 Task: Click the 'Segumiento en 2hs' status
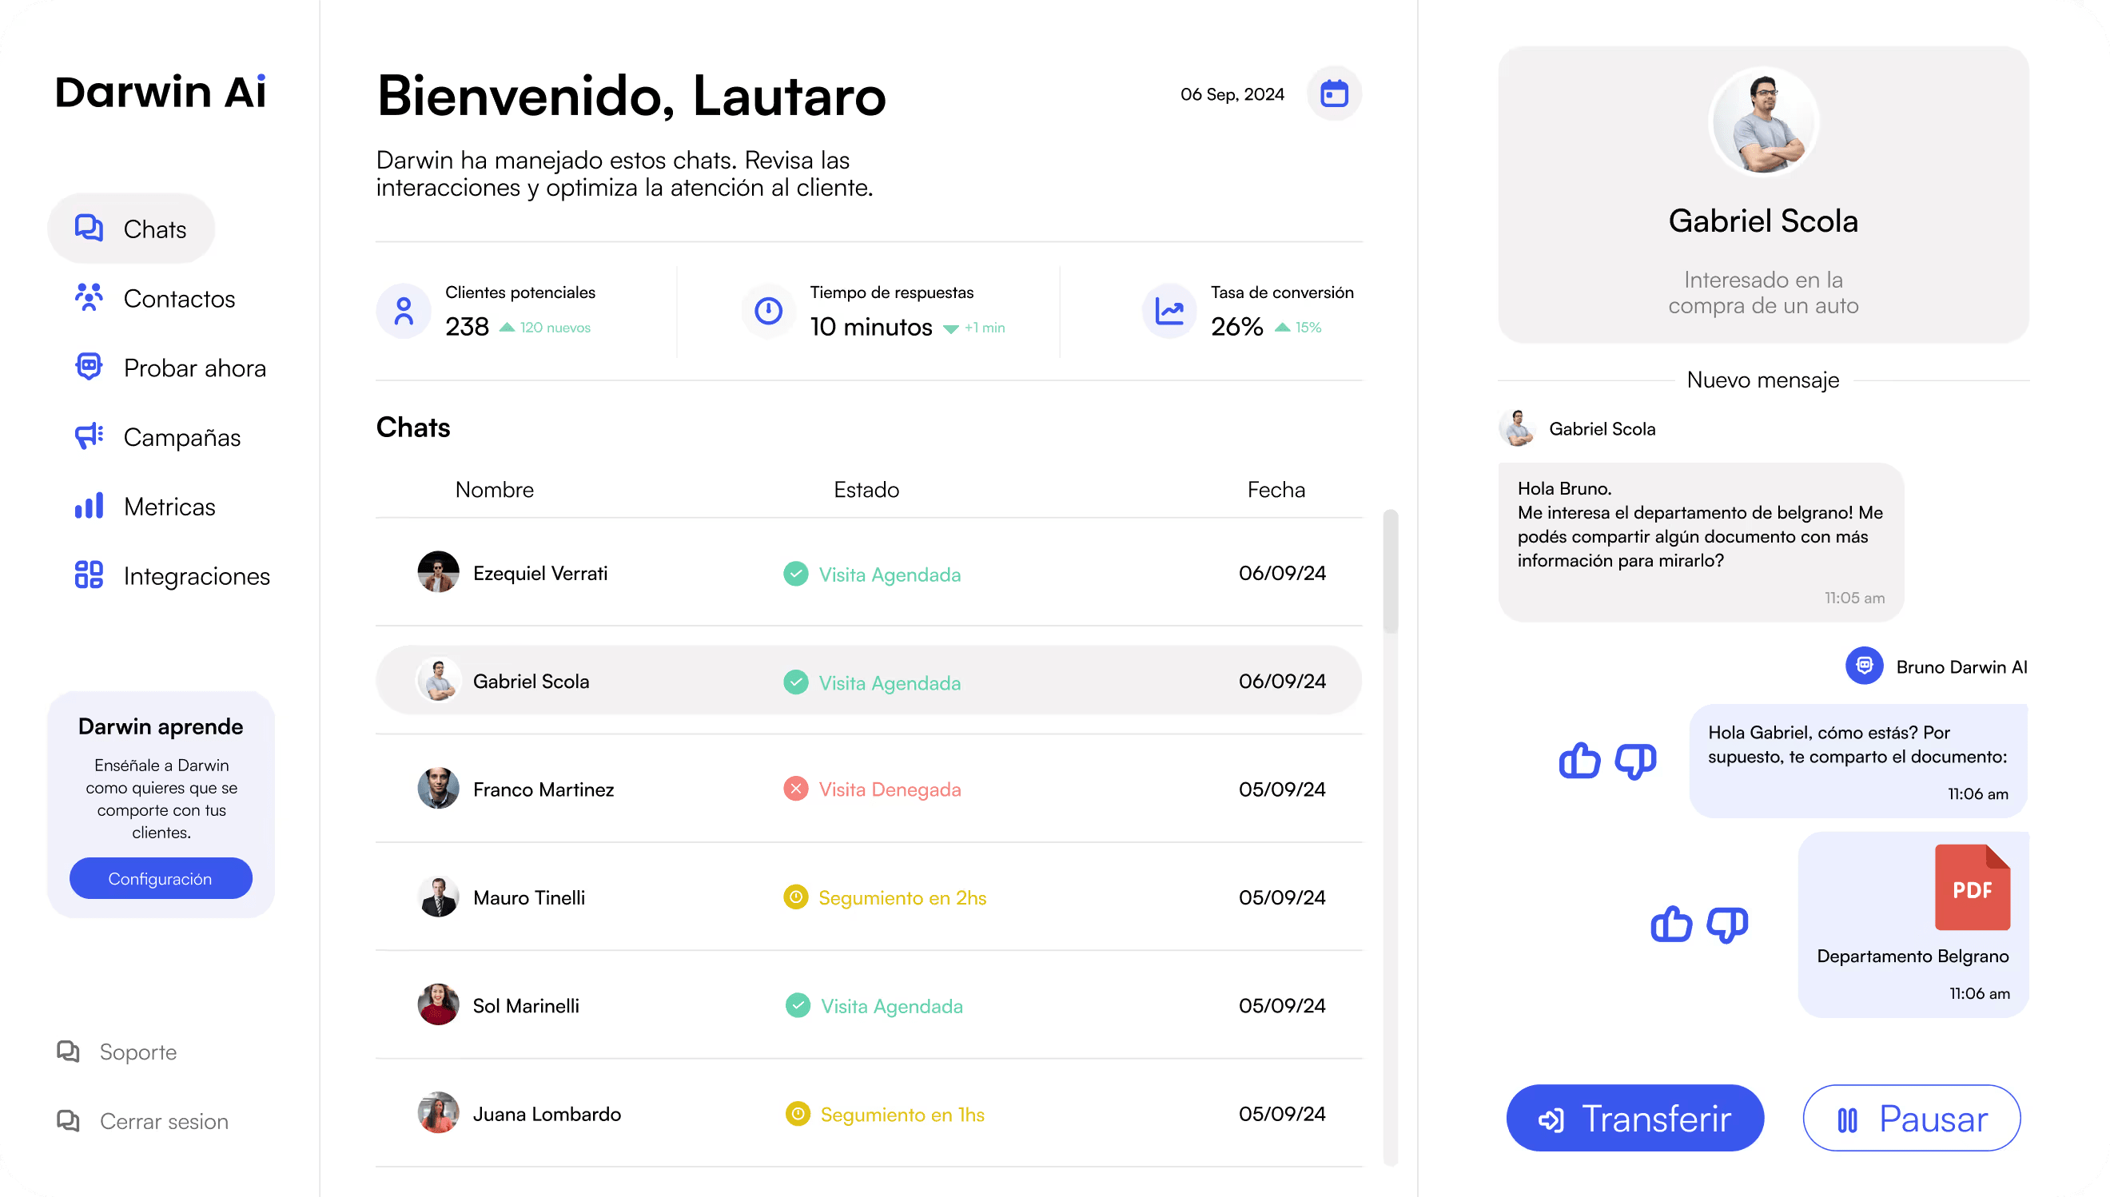click(x=884, y=898)
